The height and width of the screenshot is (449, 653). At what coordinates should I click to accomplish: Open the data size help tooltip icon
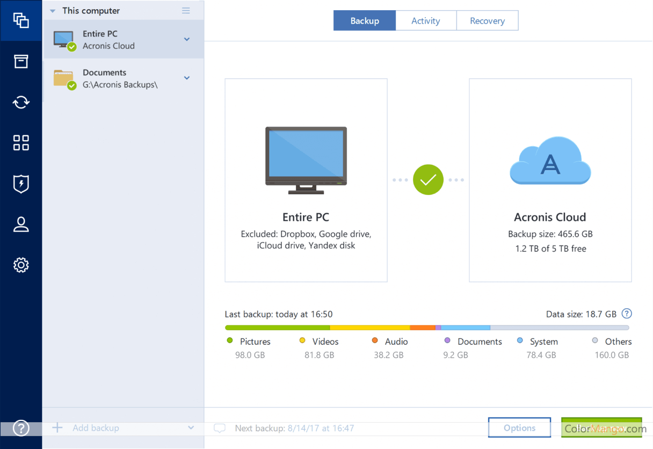(x=626, y=314)
